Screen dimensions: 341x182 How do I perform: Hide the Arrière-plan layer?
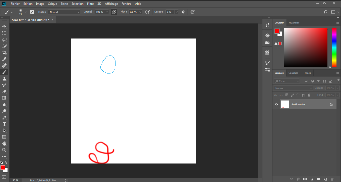tap(276, 104)
